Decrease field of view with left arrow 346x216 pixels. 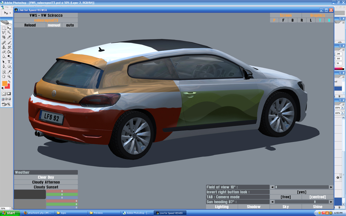272,187
